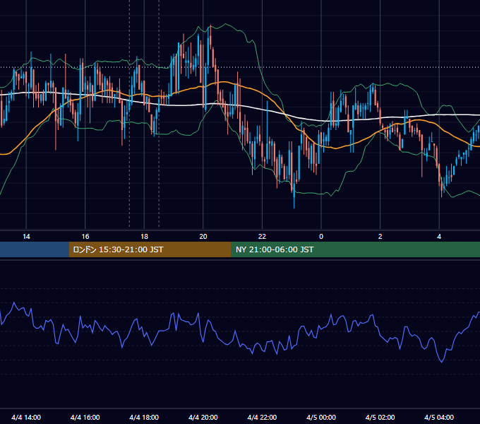Click the NY 21:00-06:00 JST session bar
This screenshot has width=480, height=424.
[355, 249]
